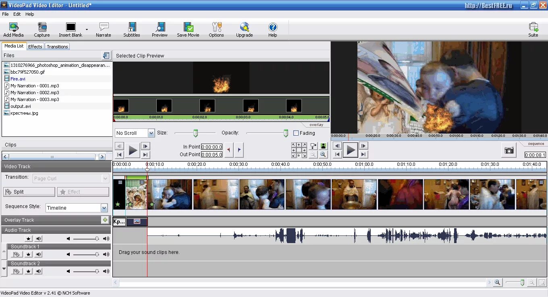Click the Soundtrack 1 pencil tool button
The height and width of the screenshot is (297, 548).
tap(16, 254)
